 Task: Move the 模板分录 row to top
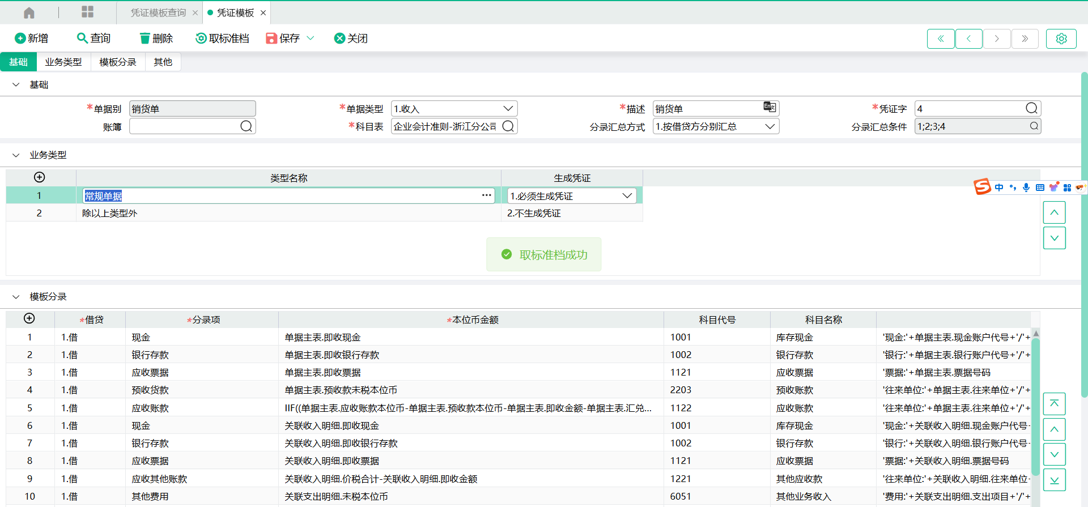tap(1055, 404)
